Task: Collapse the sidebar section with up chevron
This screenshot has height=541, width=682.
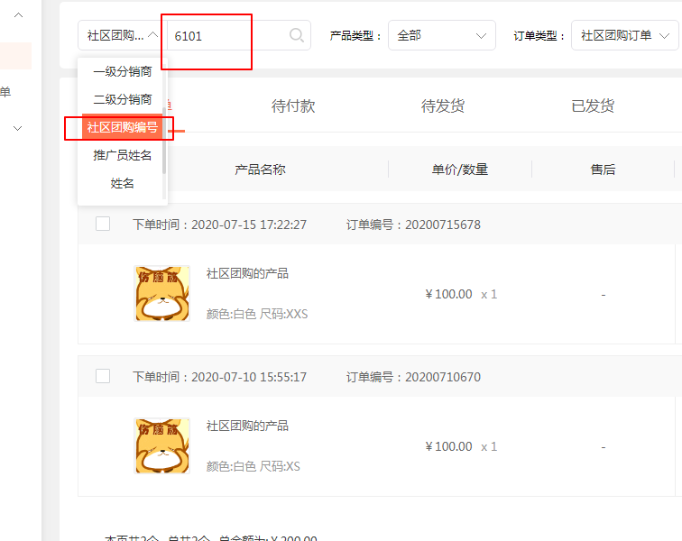Action: (18, 15)
